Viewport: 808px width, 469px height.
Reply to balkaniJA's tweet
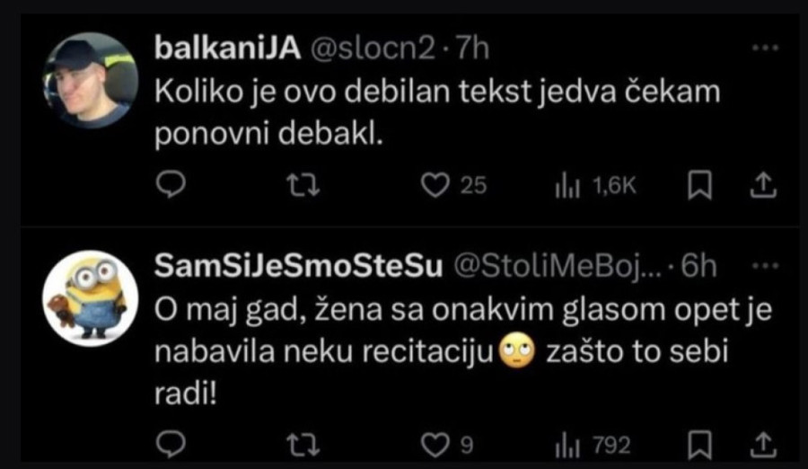171,184
